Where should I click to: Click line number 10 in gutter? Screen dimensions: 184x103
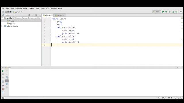click(x=43, y=45)
